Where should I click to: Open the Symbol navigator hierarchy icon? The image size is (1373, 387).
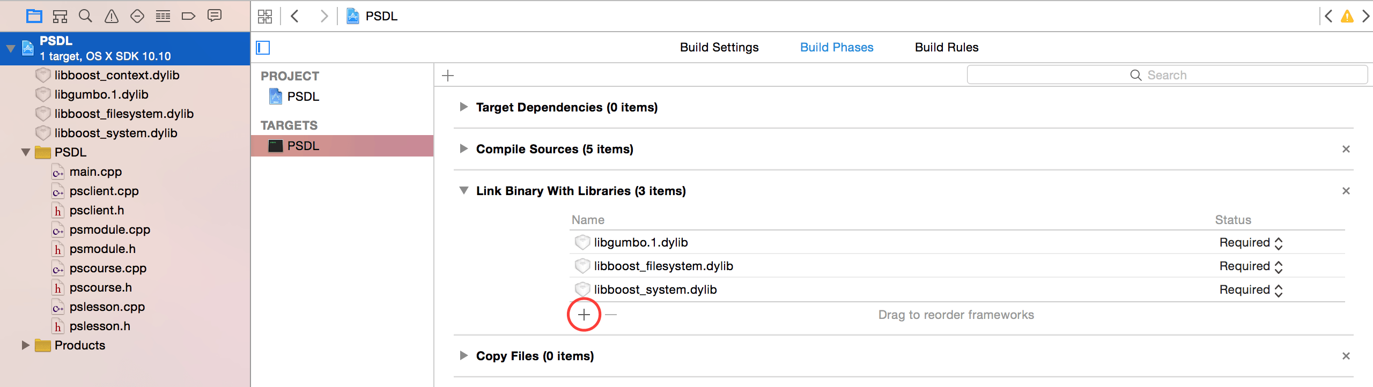(60, 16)
